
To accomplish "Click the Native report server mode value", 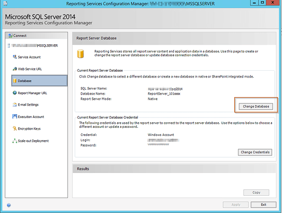I will coord(153,99).
